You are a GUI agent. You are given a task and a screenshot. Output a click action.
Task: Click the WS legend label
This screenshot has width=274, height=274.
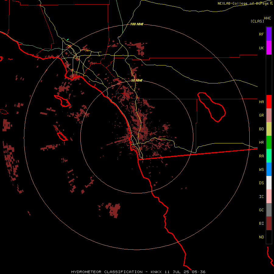[261, 170]
